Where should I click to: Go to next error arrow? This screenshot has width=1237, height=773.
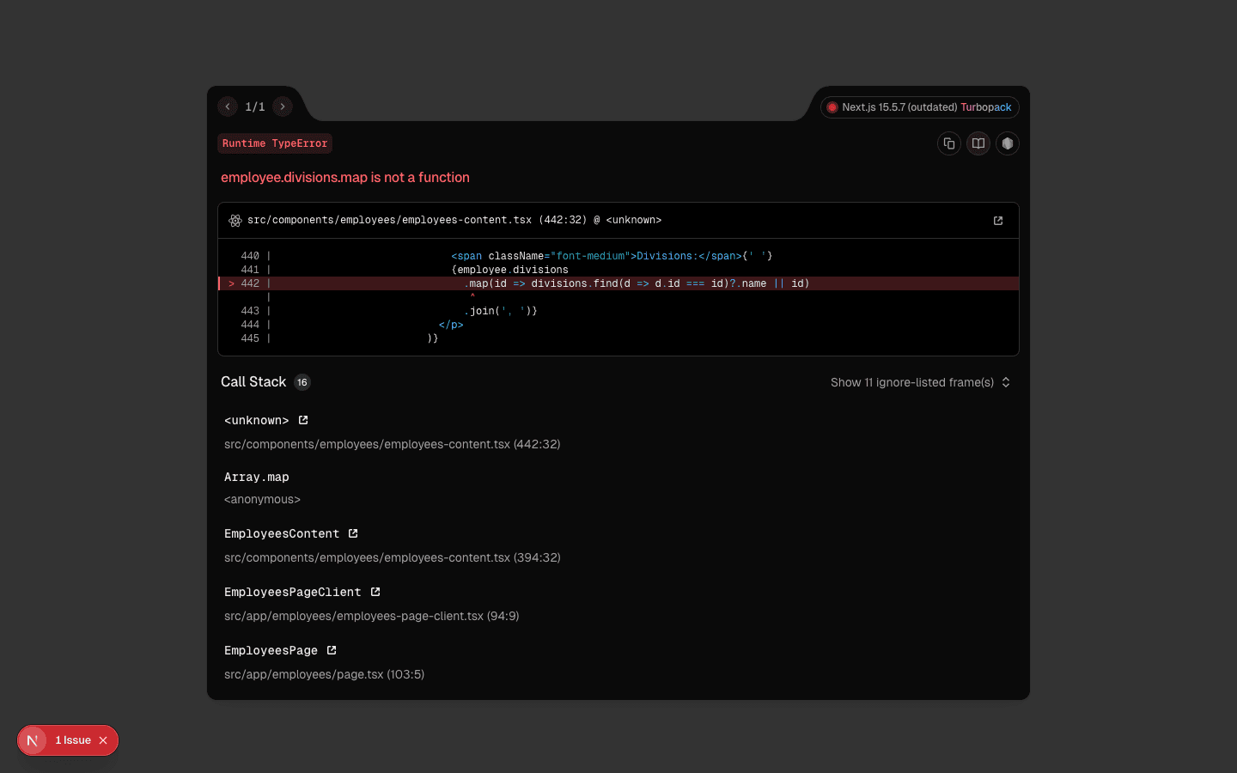[283, 107]
